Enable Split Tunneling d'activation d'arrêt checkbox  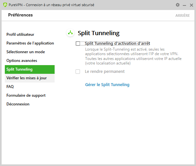78,44
